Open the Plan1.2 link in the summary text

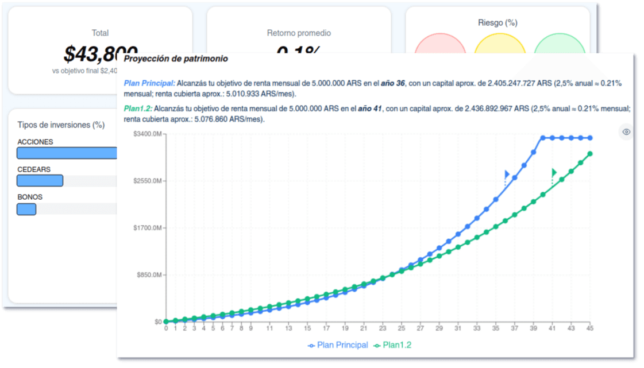click(x=138, y=109)
